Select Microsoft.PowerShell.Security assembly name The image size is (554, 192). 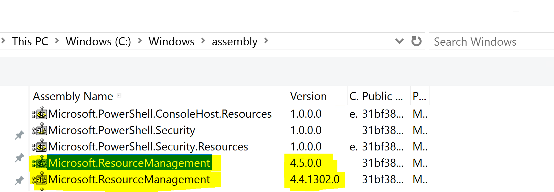click(x=122, y=130)
